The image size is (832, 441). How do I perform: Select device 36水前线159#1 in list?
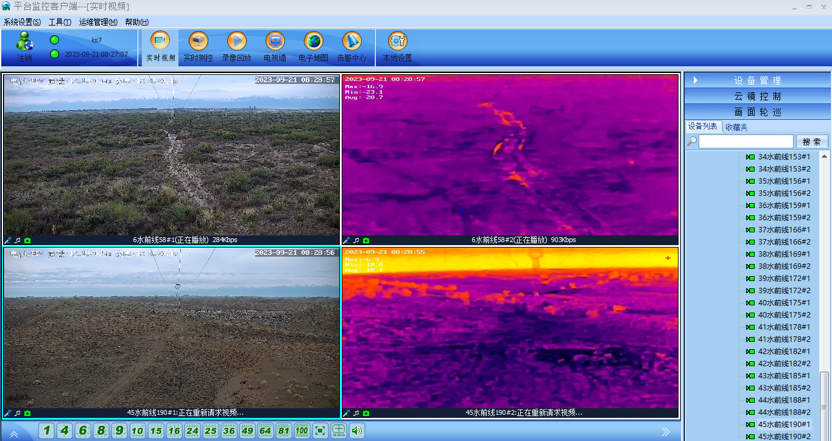coord(784,206)
